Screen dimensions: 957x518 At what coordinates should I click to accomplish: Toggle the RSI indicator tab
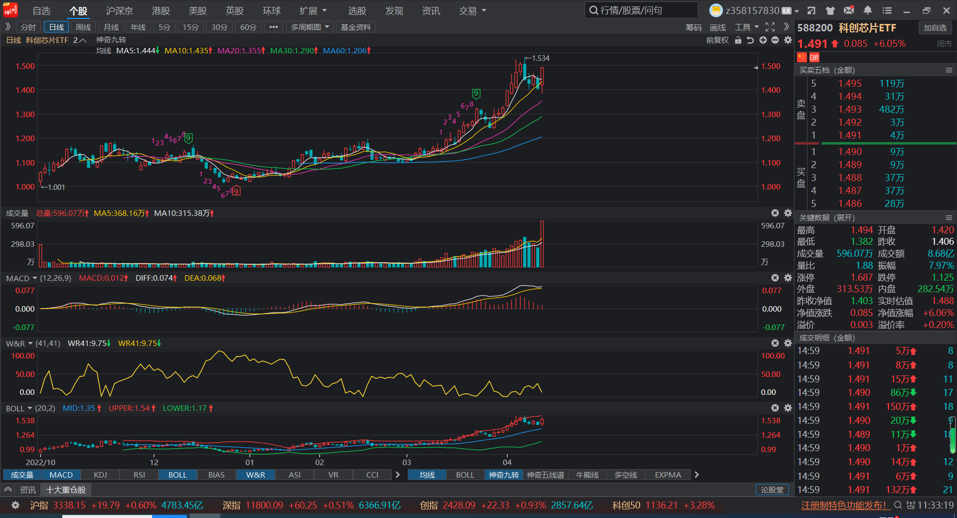pos(139,475)
